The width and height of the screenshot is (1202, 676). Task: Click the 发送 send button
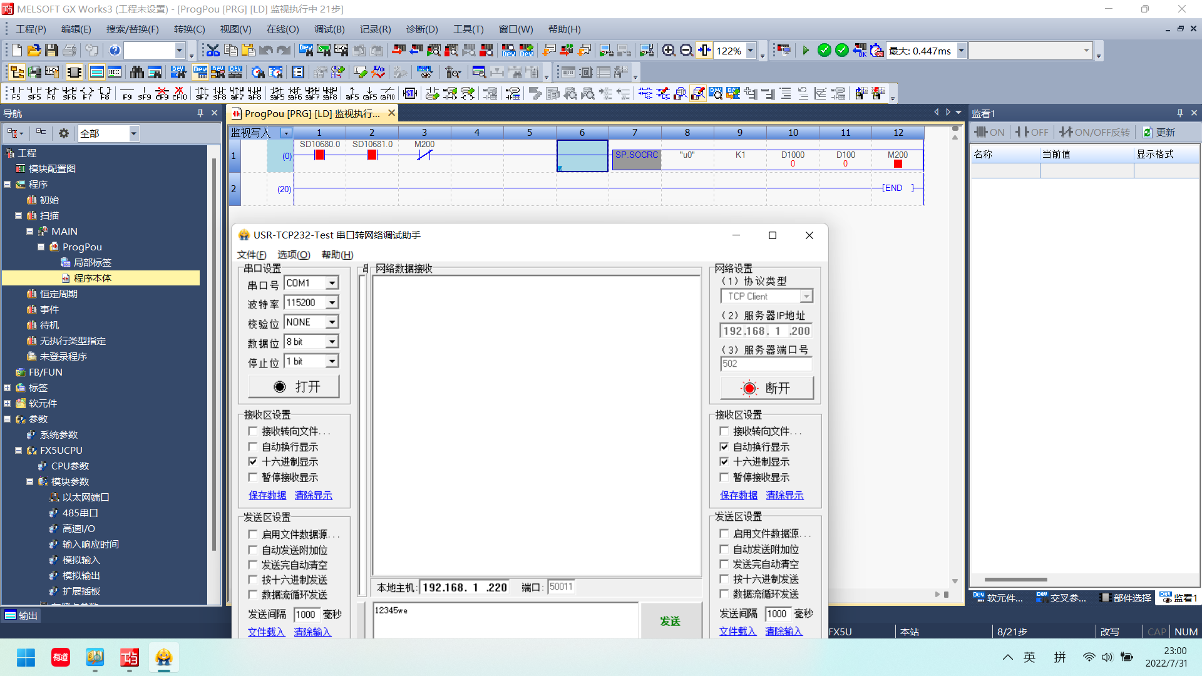(670, 621)
